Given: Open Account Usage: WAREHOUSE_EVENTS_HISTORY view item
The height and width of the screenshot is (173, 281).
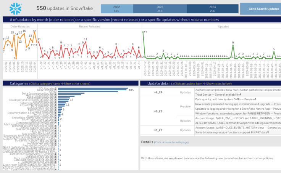Looking at the screenshot, I should [238, 128].
